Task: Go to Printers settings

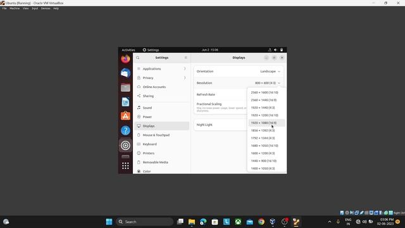Action: pos(162,153)
